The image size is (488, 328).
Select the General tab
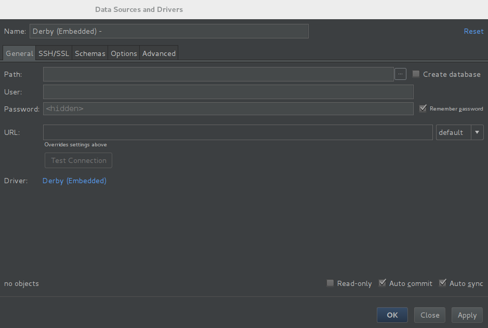19,53
